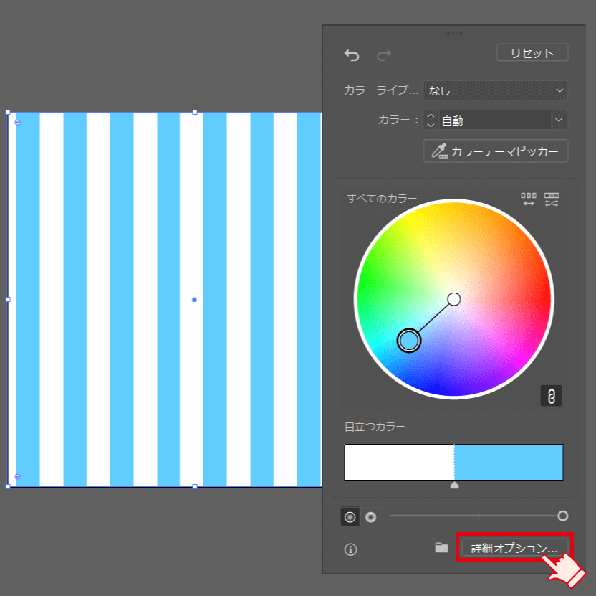Enable the saturation mode circle toggle
The height and width of the screenshot is (596, 596).
point(350,516)
